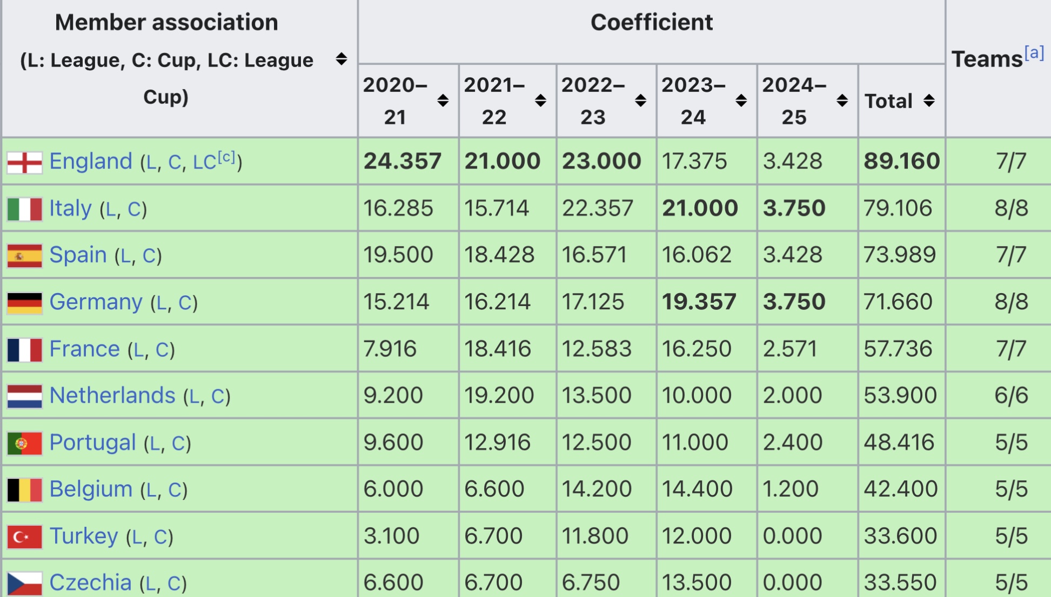Select France total value 57.736
This screenshot has height=597, width=1051.
(x=898, y=348)
